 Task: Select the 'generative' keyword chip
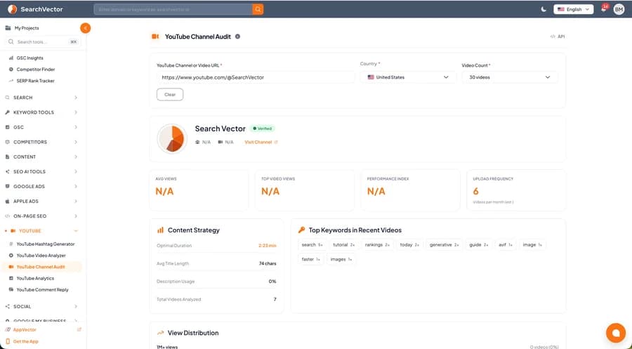point(445,244)
